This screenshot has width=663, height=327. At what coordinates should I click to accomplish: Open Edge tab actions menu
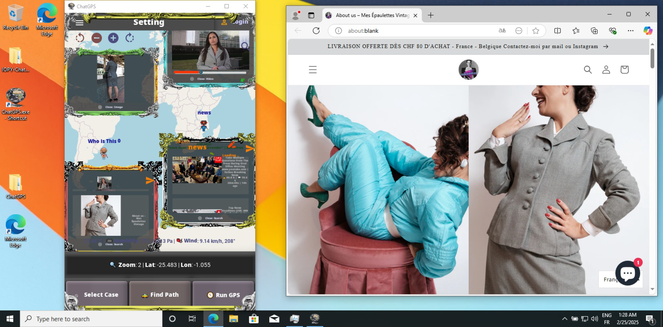tap(311, 15)
